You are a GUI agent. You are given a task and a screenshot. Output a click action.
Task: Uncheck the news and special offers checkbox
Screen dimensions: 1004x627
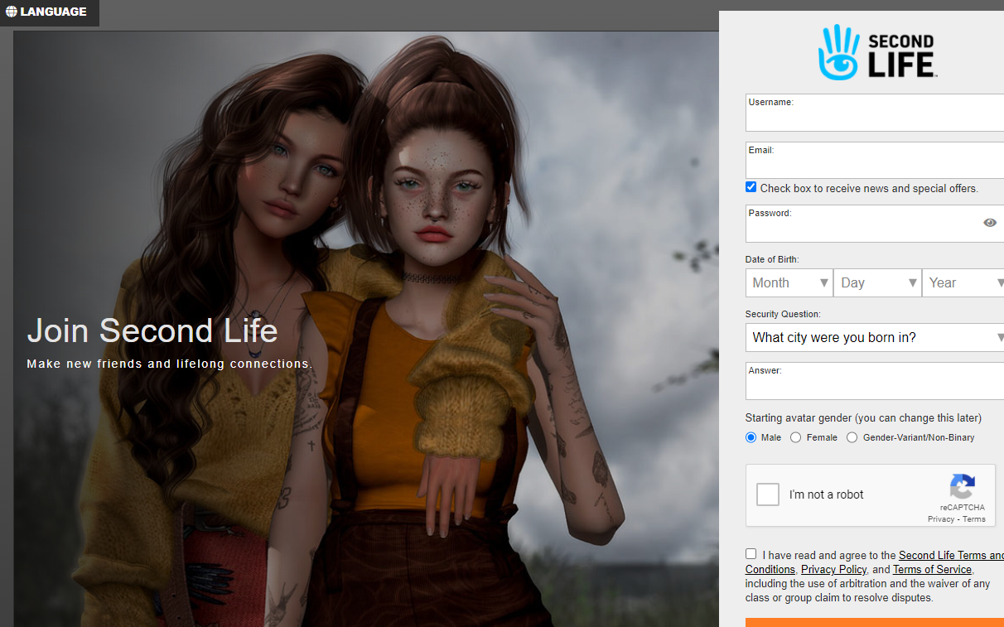[x=751, y=187]
